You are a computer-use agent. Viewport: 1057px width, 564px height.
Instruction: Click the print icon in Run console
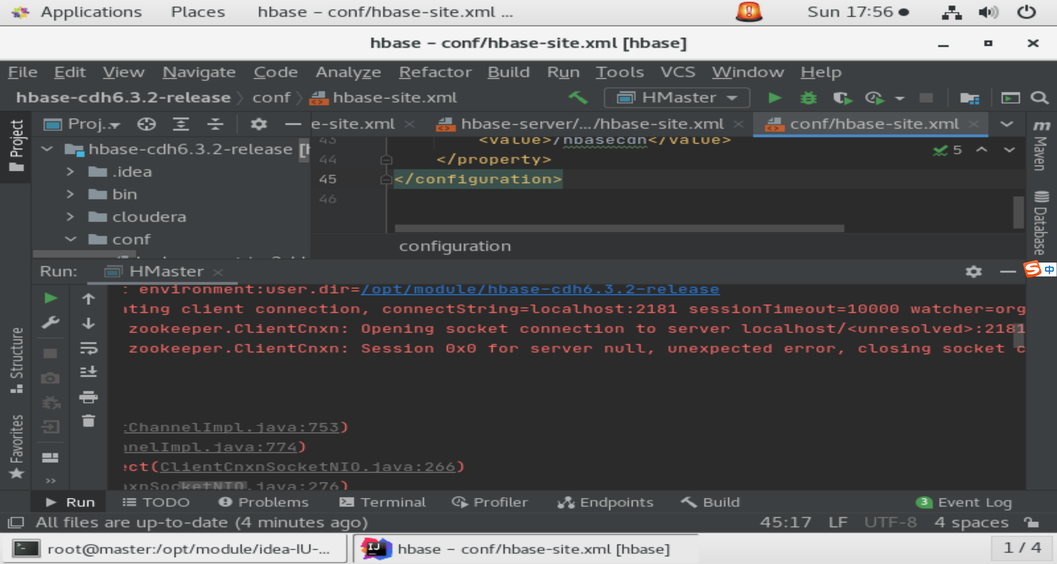pos(88,396)
